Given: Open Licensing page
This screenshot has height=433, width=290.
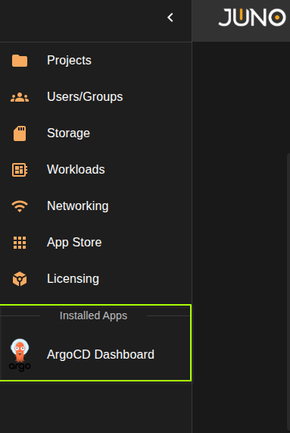Looking at the screenshot, I should [73, 278].
